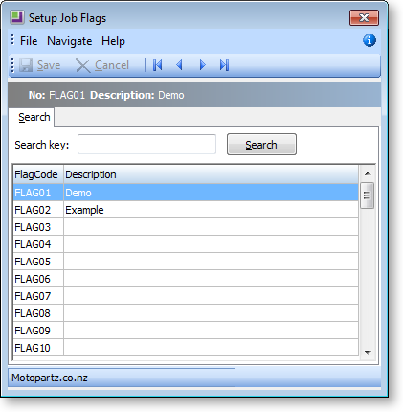The image size is (403, 412).
Task: Open the Navigate menu
Action: (70, 41)
